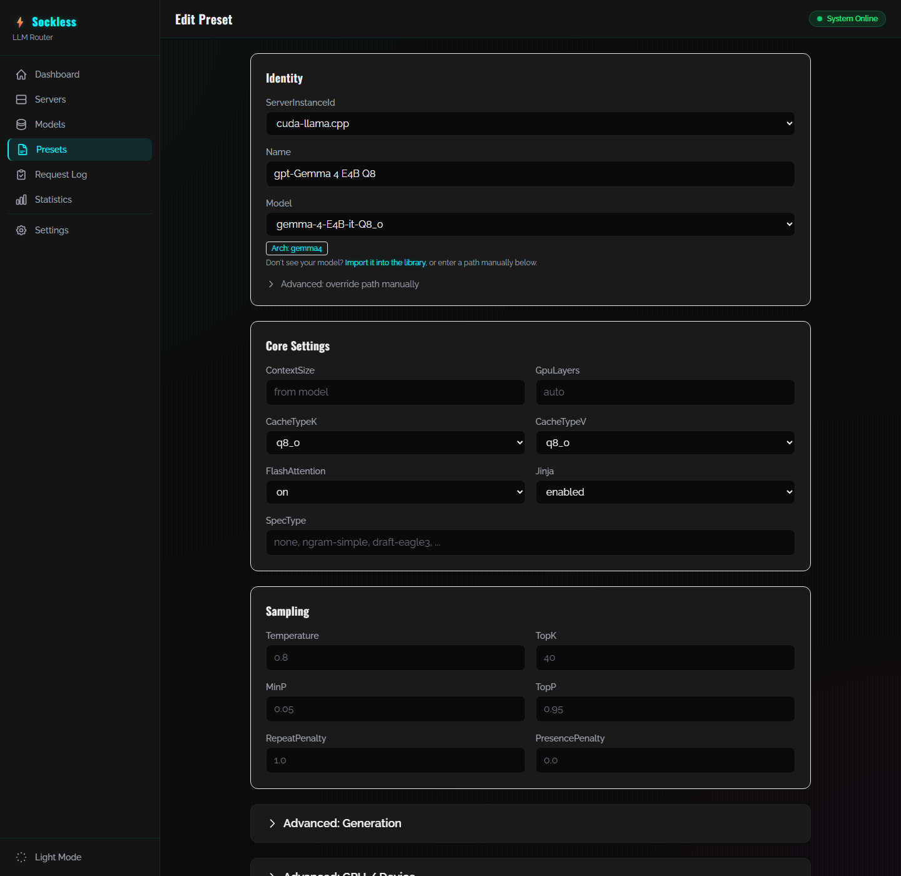This screenshot has height=876, width=901.
Task: Open the ServerInstanceId dropdown
Action: click(531, 124)
